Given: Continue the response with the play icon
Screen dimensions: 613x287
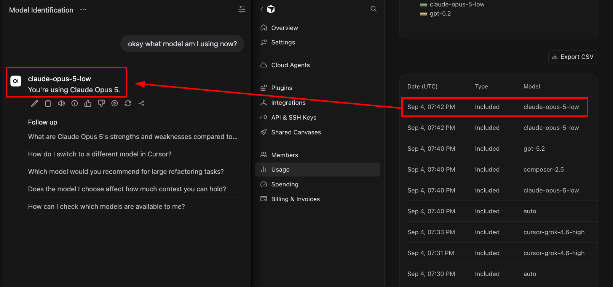Looking at the screenshot, I should click(x=115, y=103).
